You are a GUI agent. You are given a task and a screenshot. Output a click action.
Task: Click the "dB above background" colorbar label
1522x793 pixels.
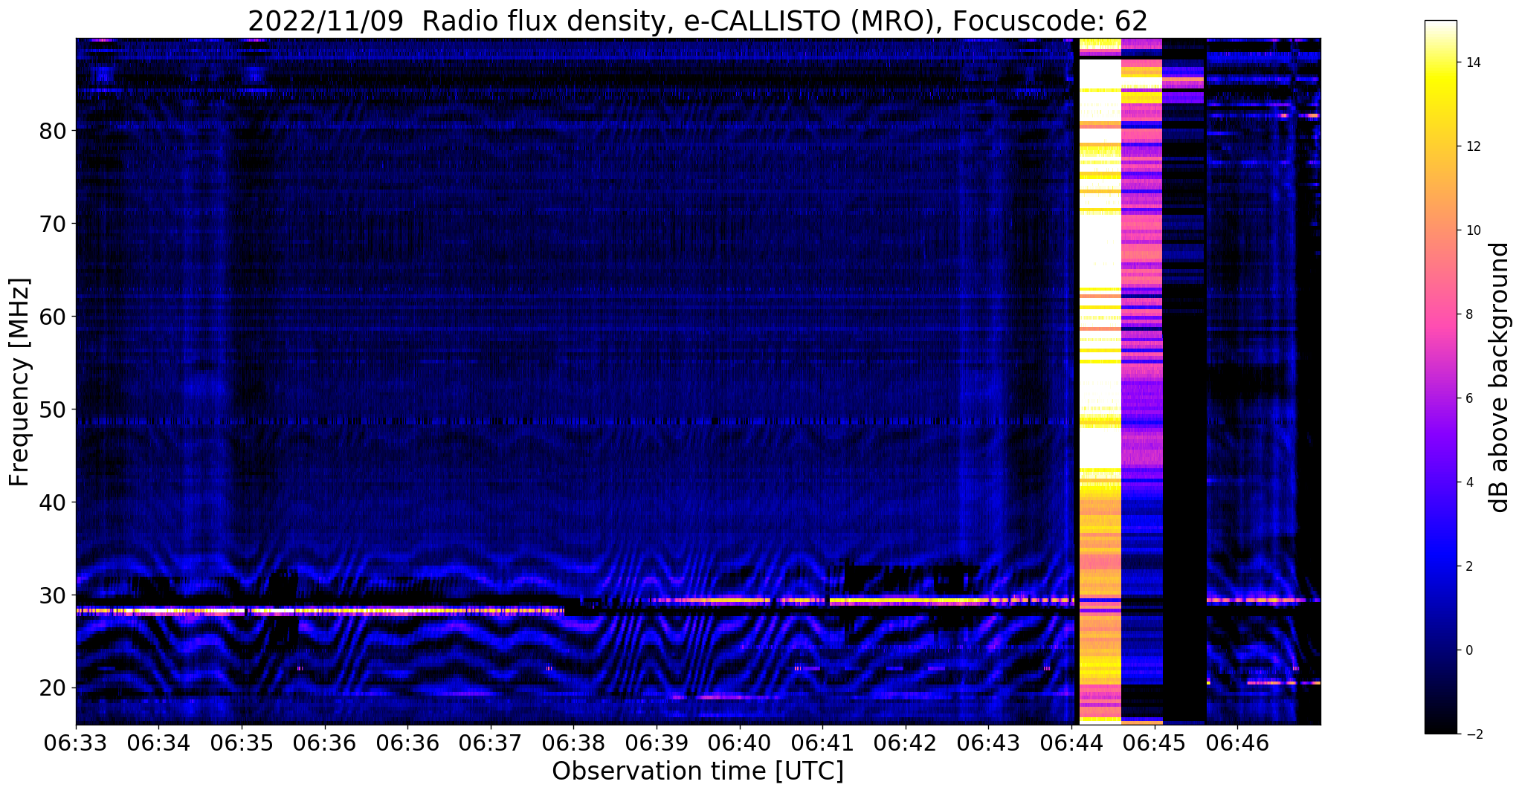pyautogui.click(x=1500, y=378)
